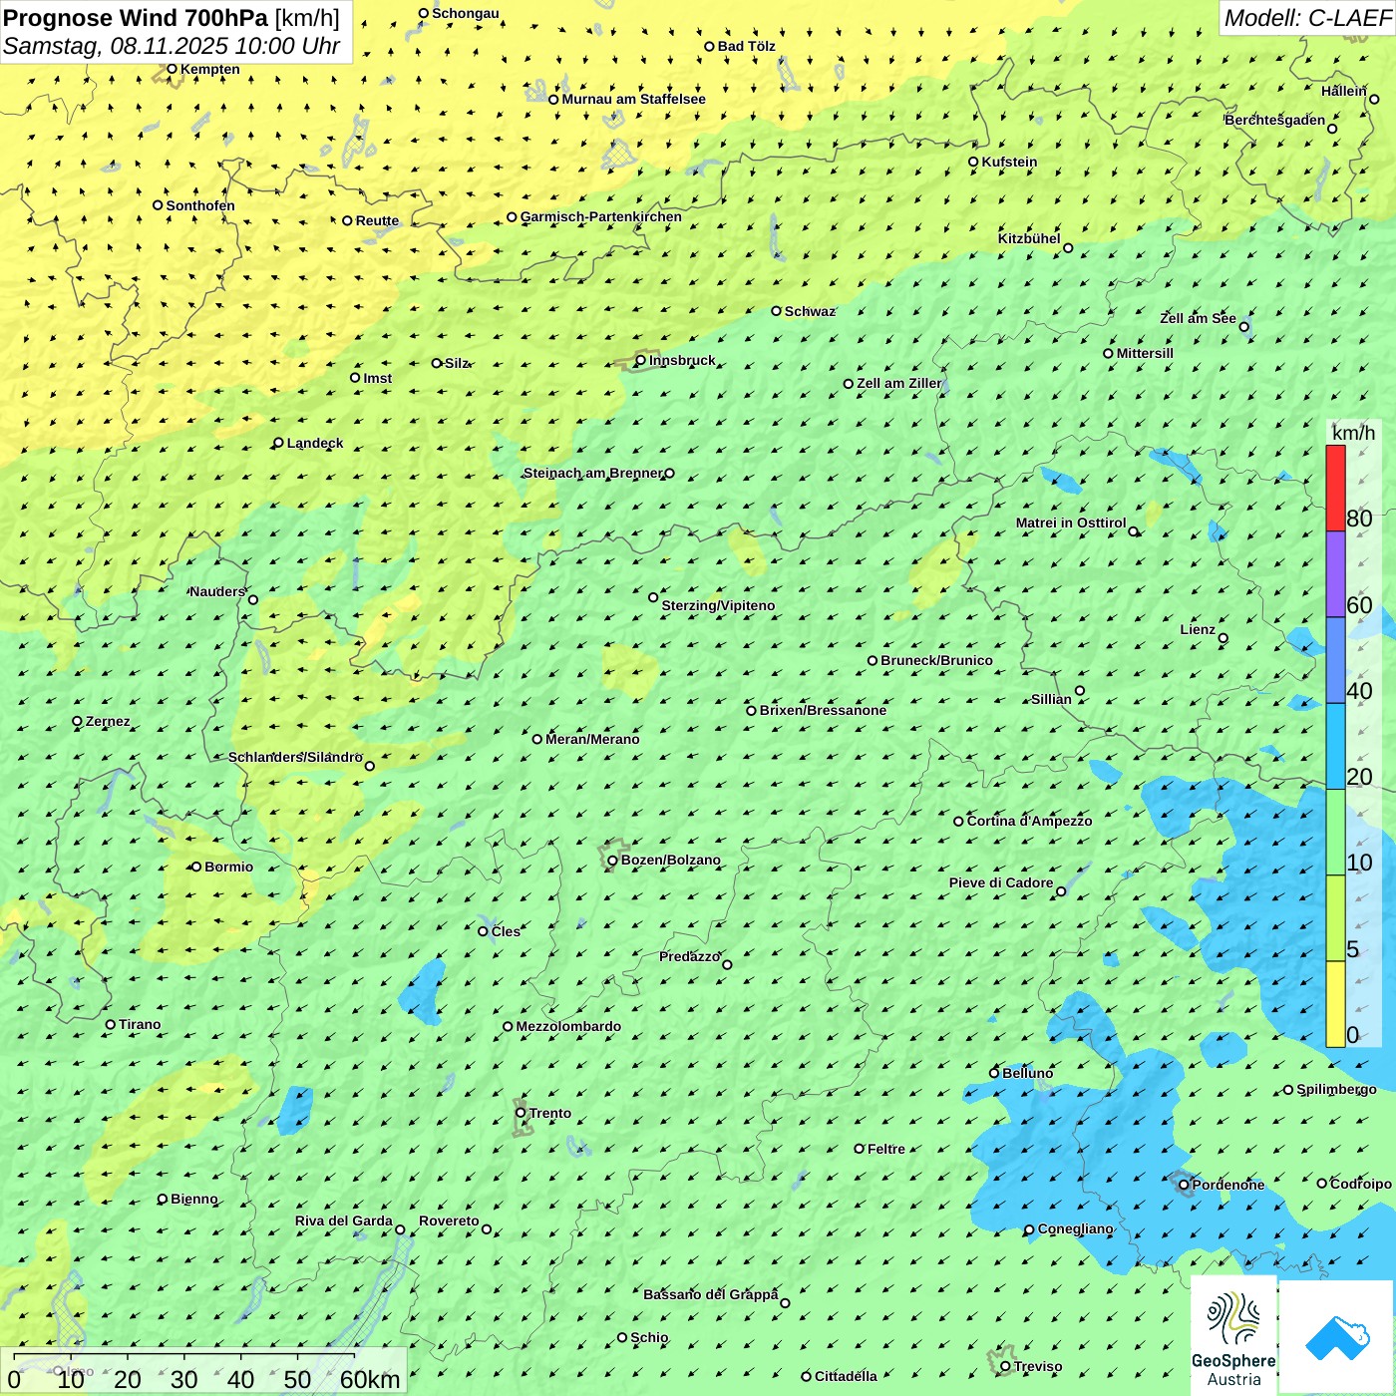Click the red 80 km/h legend color
Image resolution: width=1396 pixels, height=1396 pixels.
[x=1335, y=488]
